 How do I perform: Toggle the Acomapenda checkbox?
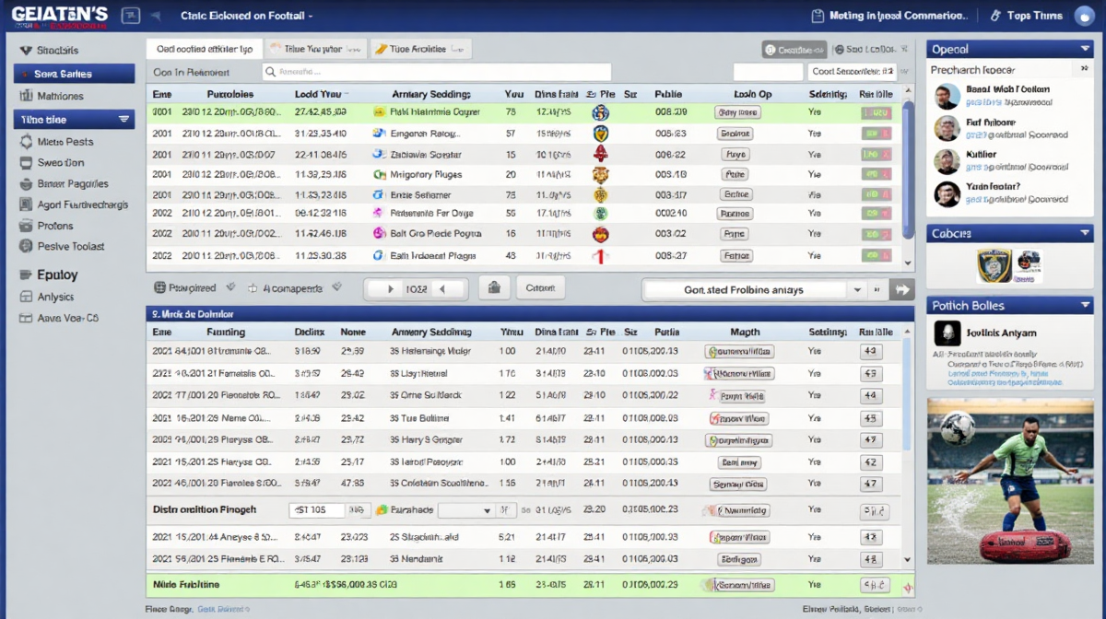pos(253,288)
